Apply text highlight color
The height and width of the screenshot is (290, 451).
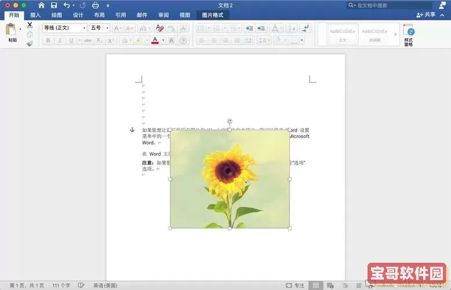point(139,41)
